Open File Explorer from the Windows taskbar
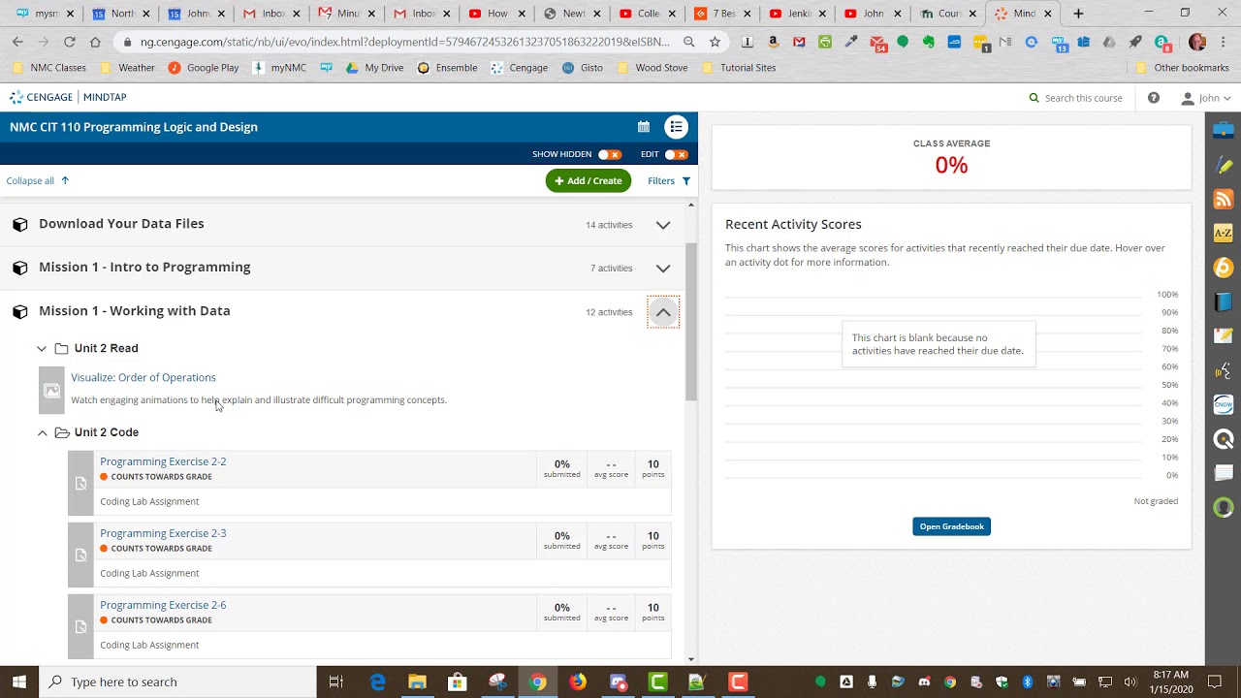The image size is (1241, 698). click(417, 682)
